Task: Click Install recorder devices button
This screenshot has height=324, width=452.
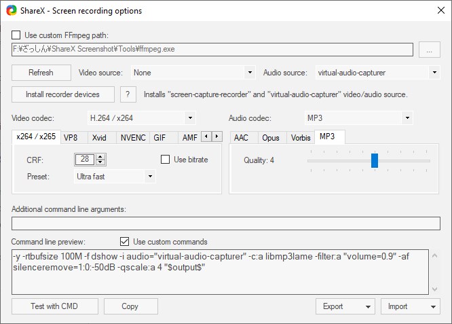Action: pos(63,94)
